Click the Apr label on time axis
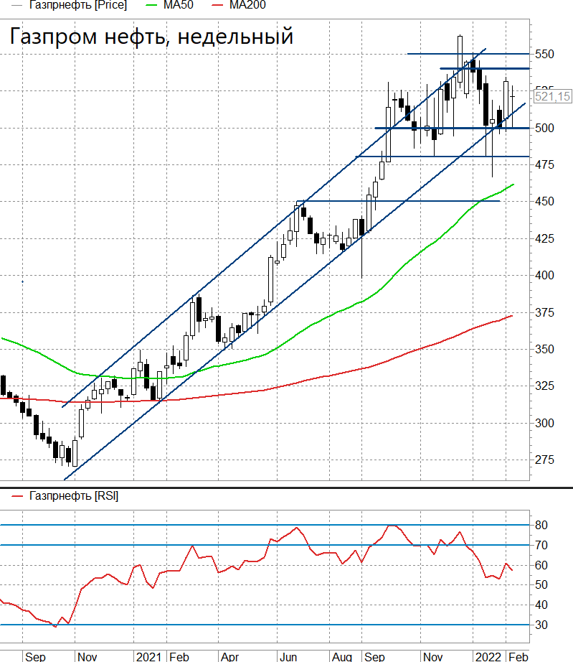This screenshot has width=573, height=662. [x=229, y=656]
